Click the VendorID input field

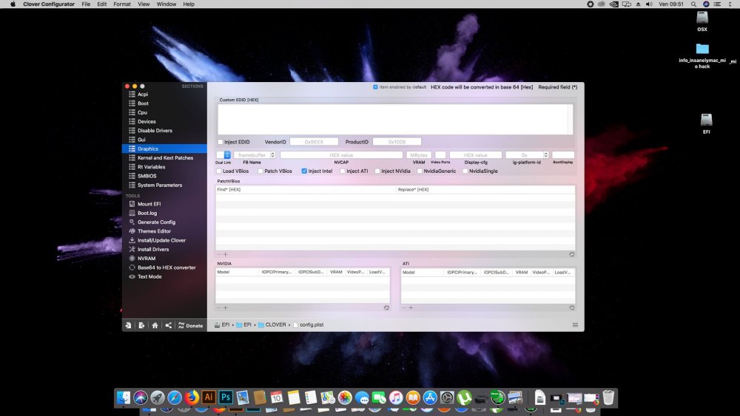[314, 142]
